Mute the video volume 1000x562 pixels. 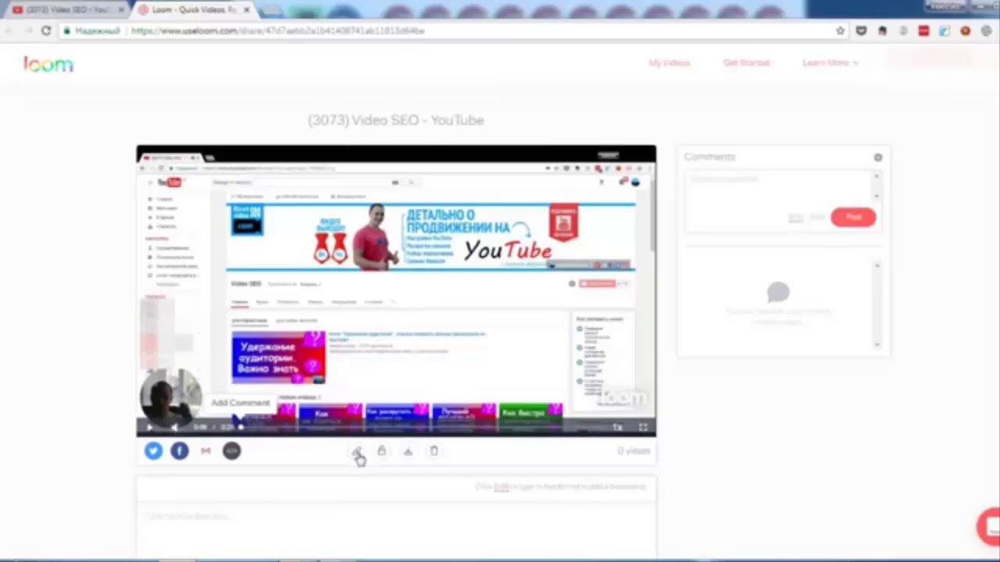173,427
